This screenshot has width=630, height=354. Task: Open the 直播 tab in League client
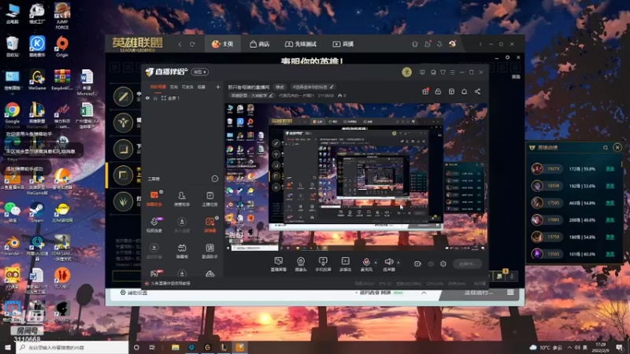[x=343, y=44]
